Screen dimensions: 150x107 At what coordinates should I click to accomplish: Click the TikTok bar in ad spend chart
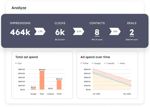[x=59, y=85]
